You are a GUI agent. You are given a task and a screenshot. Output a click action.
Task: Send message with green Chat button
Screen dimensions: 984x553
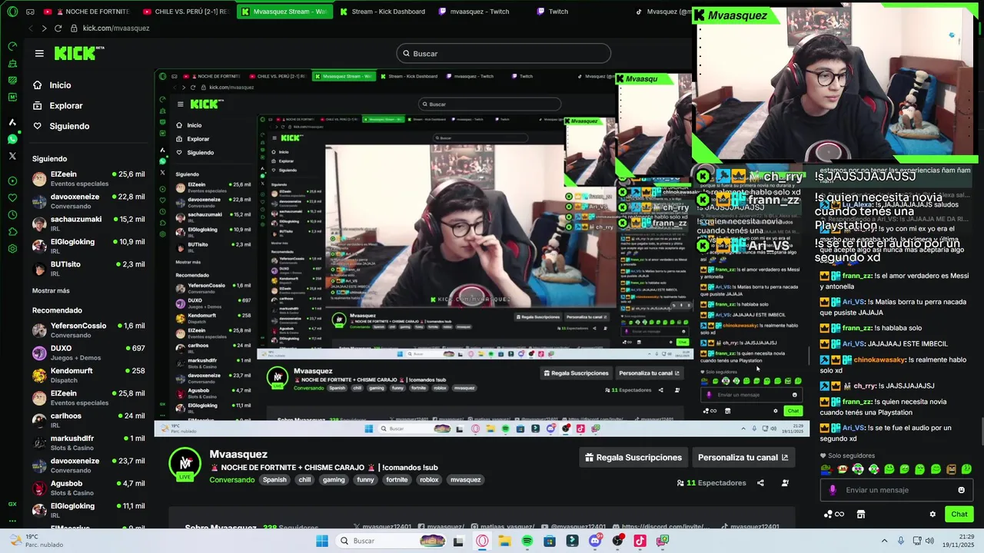coord(959,515)
